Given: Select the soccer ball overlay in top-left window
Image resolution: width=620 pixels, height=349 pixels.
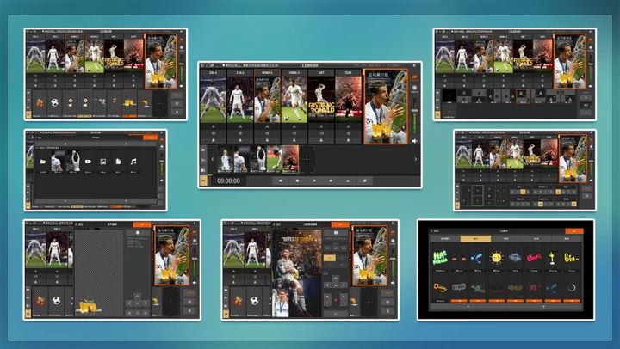Looking at the screenshot, I should click(x=54, y=102).
